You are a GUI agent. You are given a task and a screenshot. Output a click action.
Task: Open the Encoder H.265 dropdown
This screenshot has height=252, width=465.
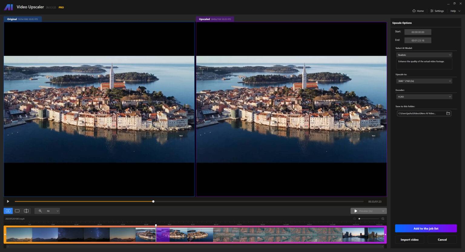(x=424, y=97)
